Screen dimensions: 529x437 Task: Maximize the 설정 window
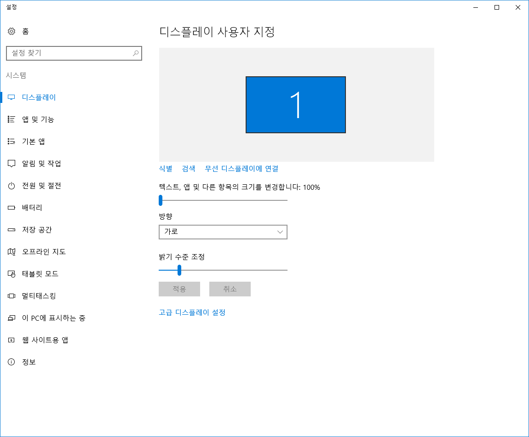(x=497, y=7)
